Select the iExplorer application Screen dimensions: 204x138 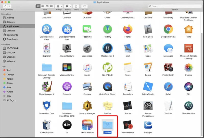[47, 48]
